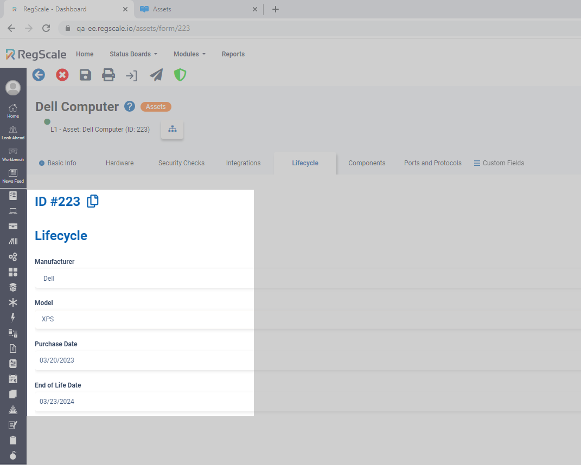Open the Reports nav menu item
Image resolution: width=581 pixels, height=465 pixels.
(x=233, y=54)
